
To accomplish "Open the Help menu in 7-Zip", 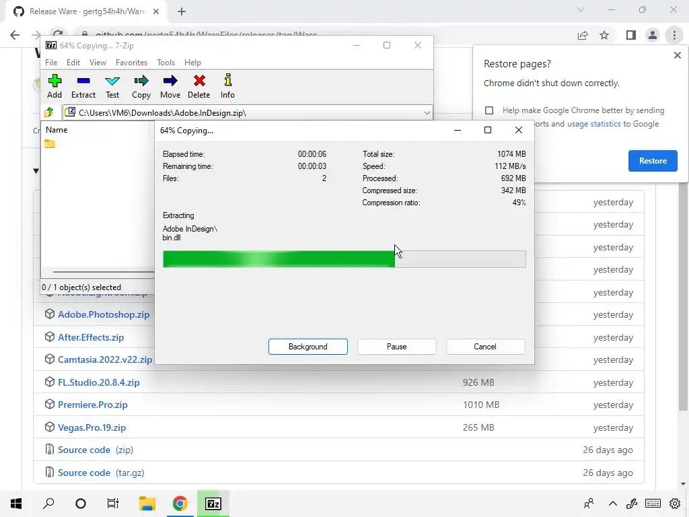I will pos(192,63).
